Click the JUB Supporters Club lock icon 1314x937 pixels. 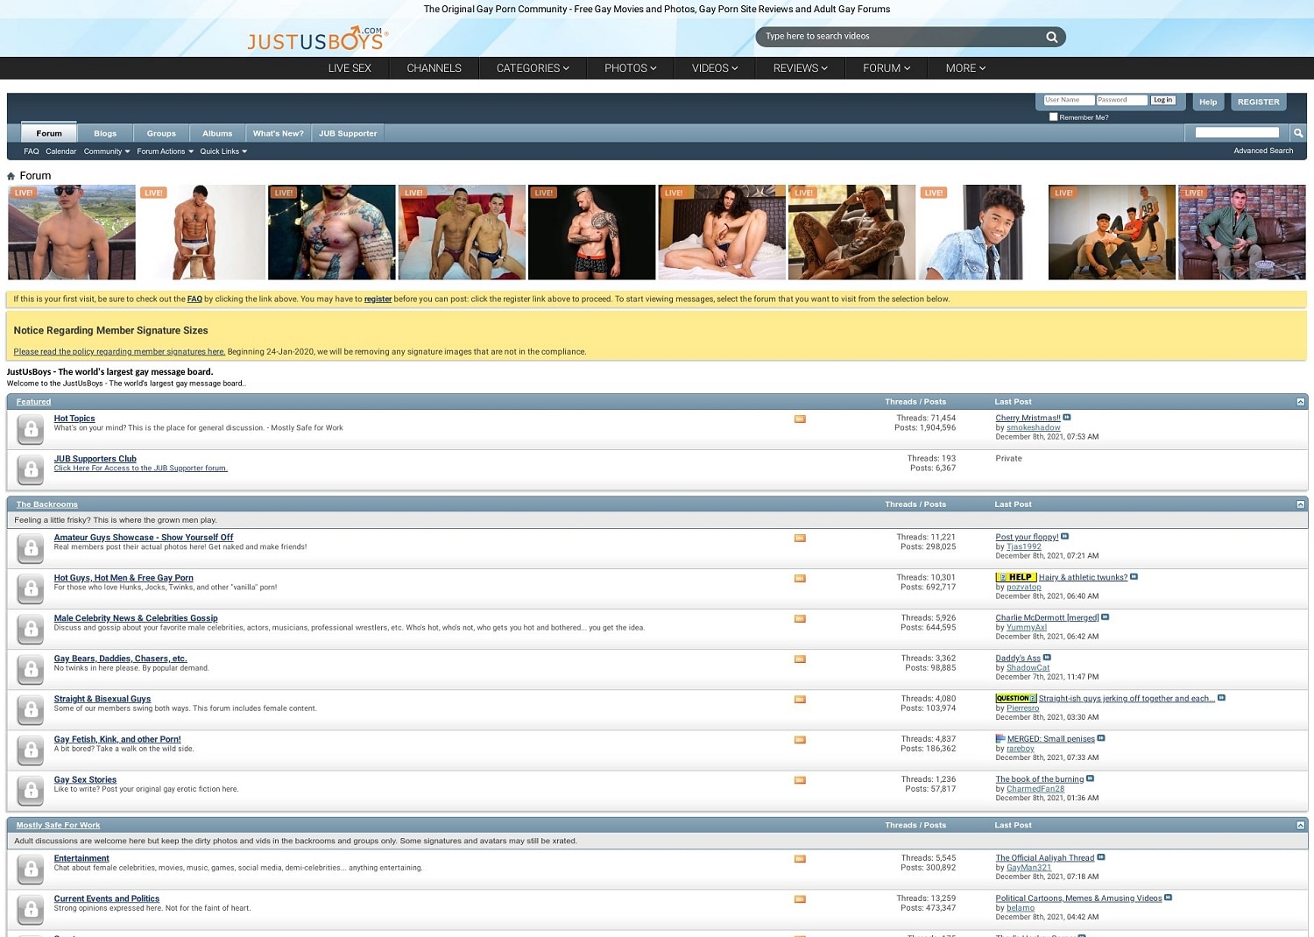31,469
